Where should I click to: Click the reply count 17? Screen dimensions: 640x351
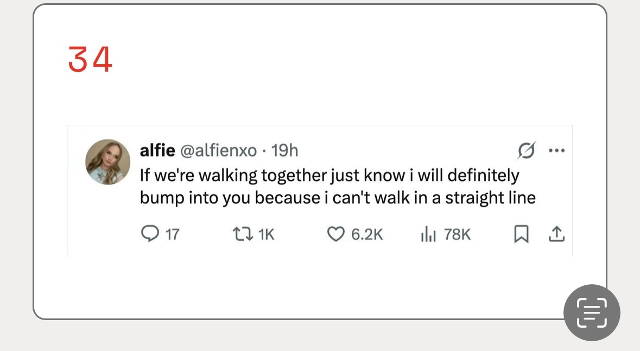point(172,234)
